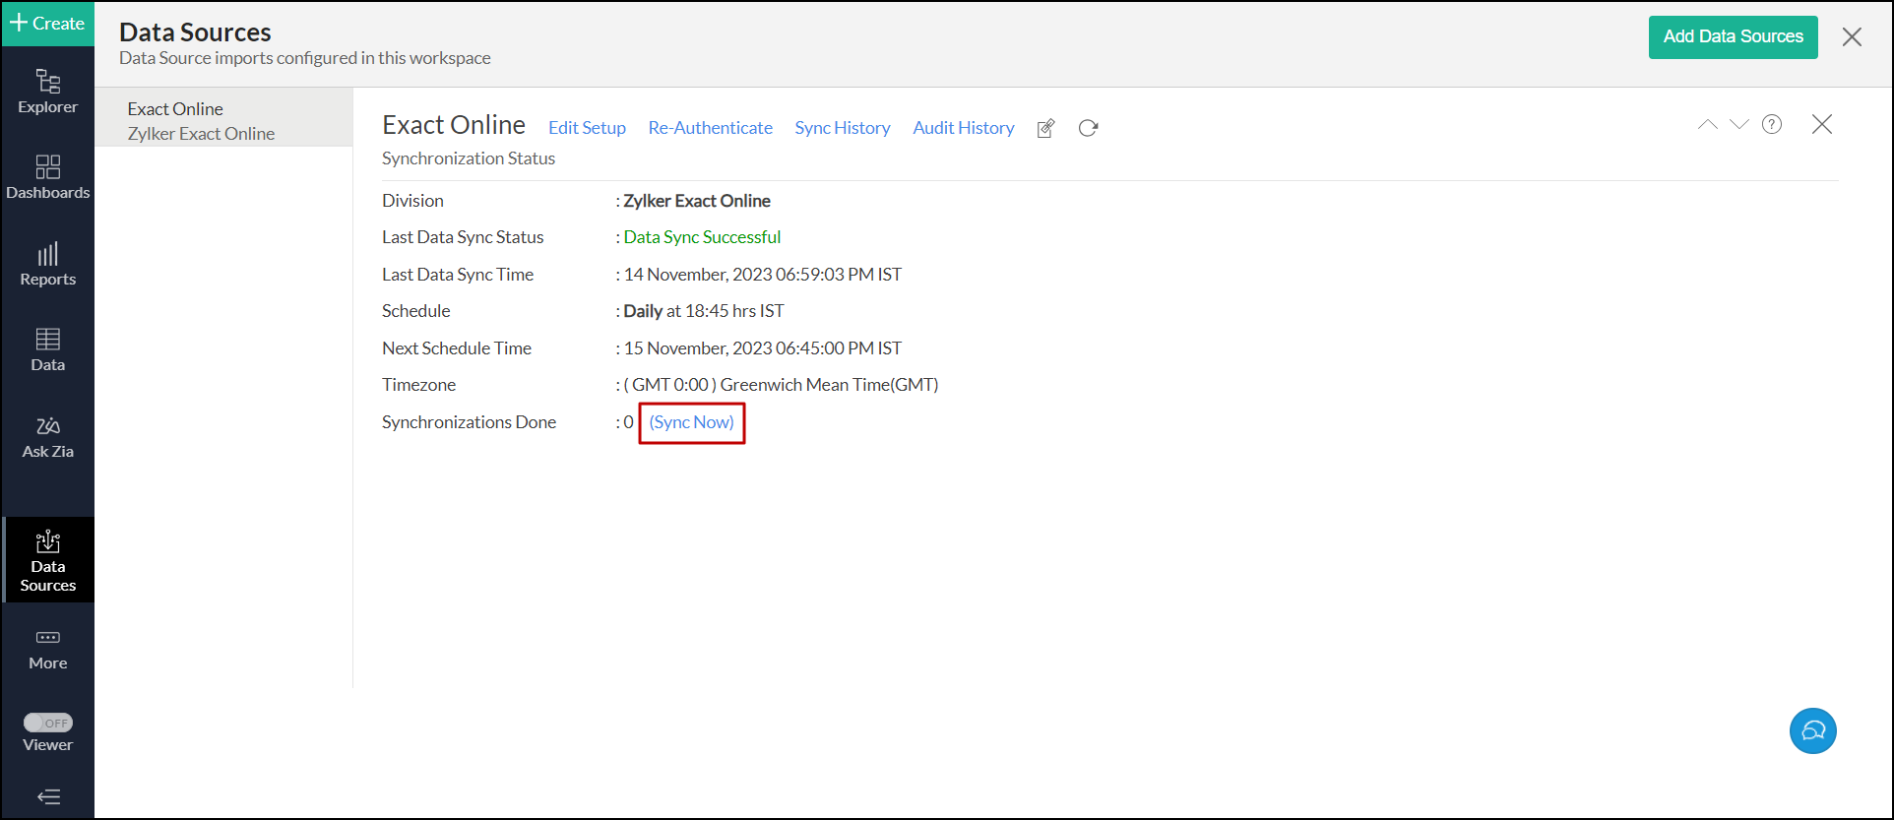Click the edit pencil icon beside Audit History
The width and height of the screenshot is (1894, 820).
pos(1045,128)
